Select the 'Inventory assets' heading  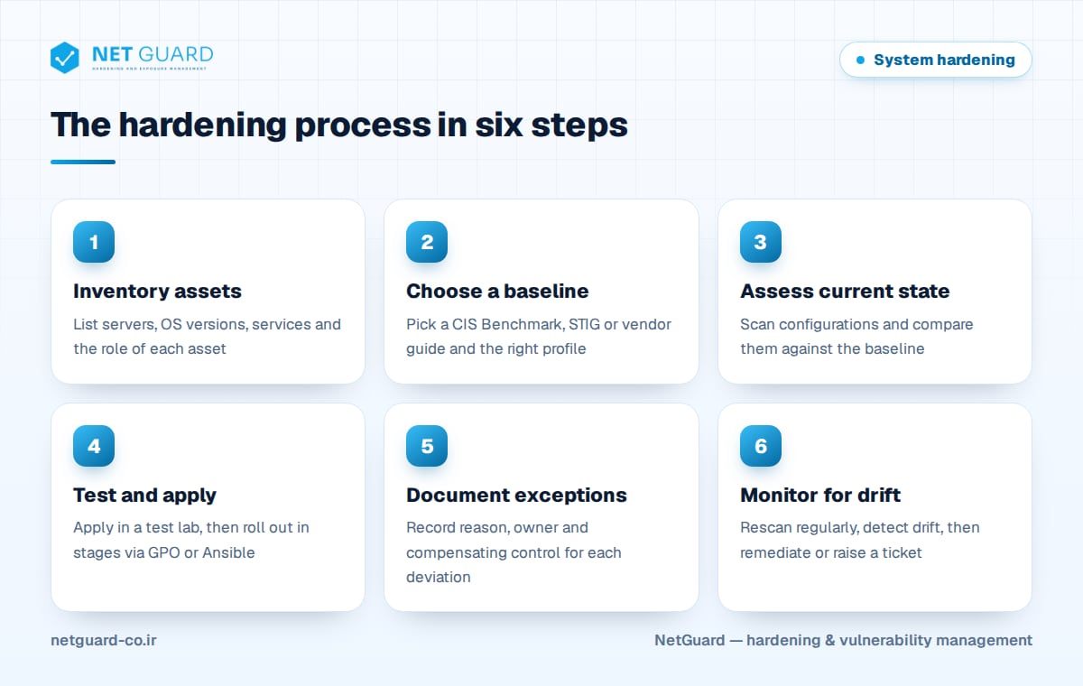pos(157,292)
